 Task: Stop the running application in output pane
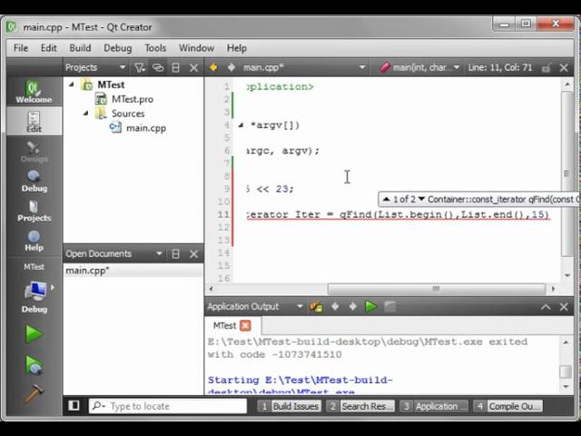(x=389, y=307)
